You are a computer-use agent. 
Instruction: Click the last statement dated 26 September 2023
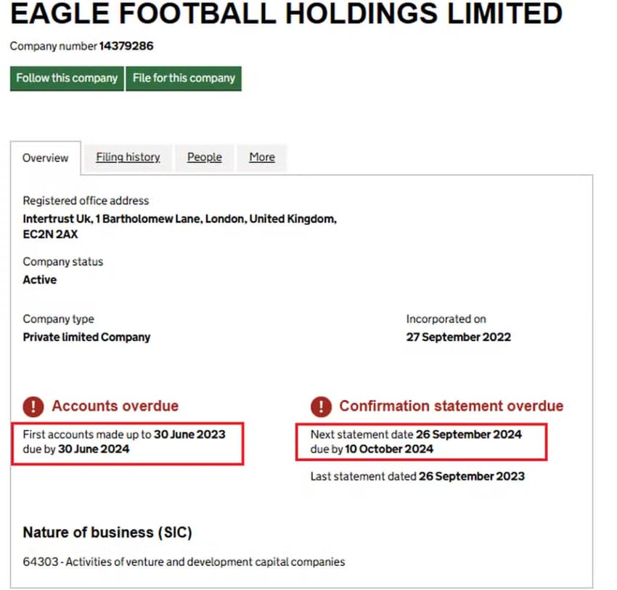tap(417, 476)
